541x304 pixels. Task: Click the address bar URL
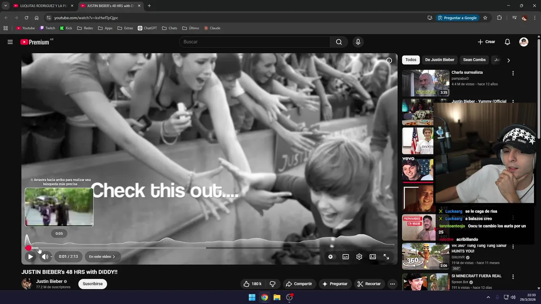tap(86, 18)
